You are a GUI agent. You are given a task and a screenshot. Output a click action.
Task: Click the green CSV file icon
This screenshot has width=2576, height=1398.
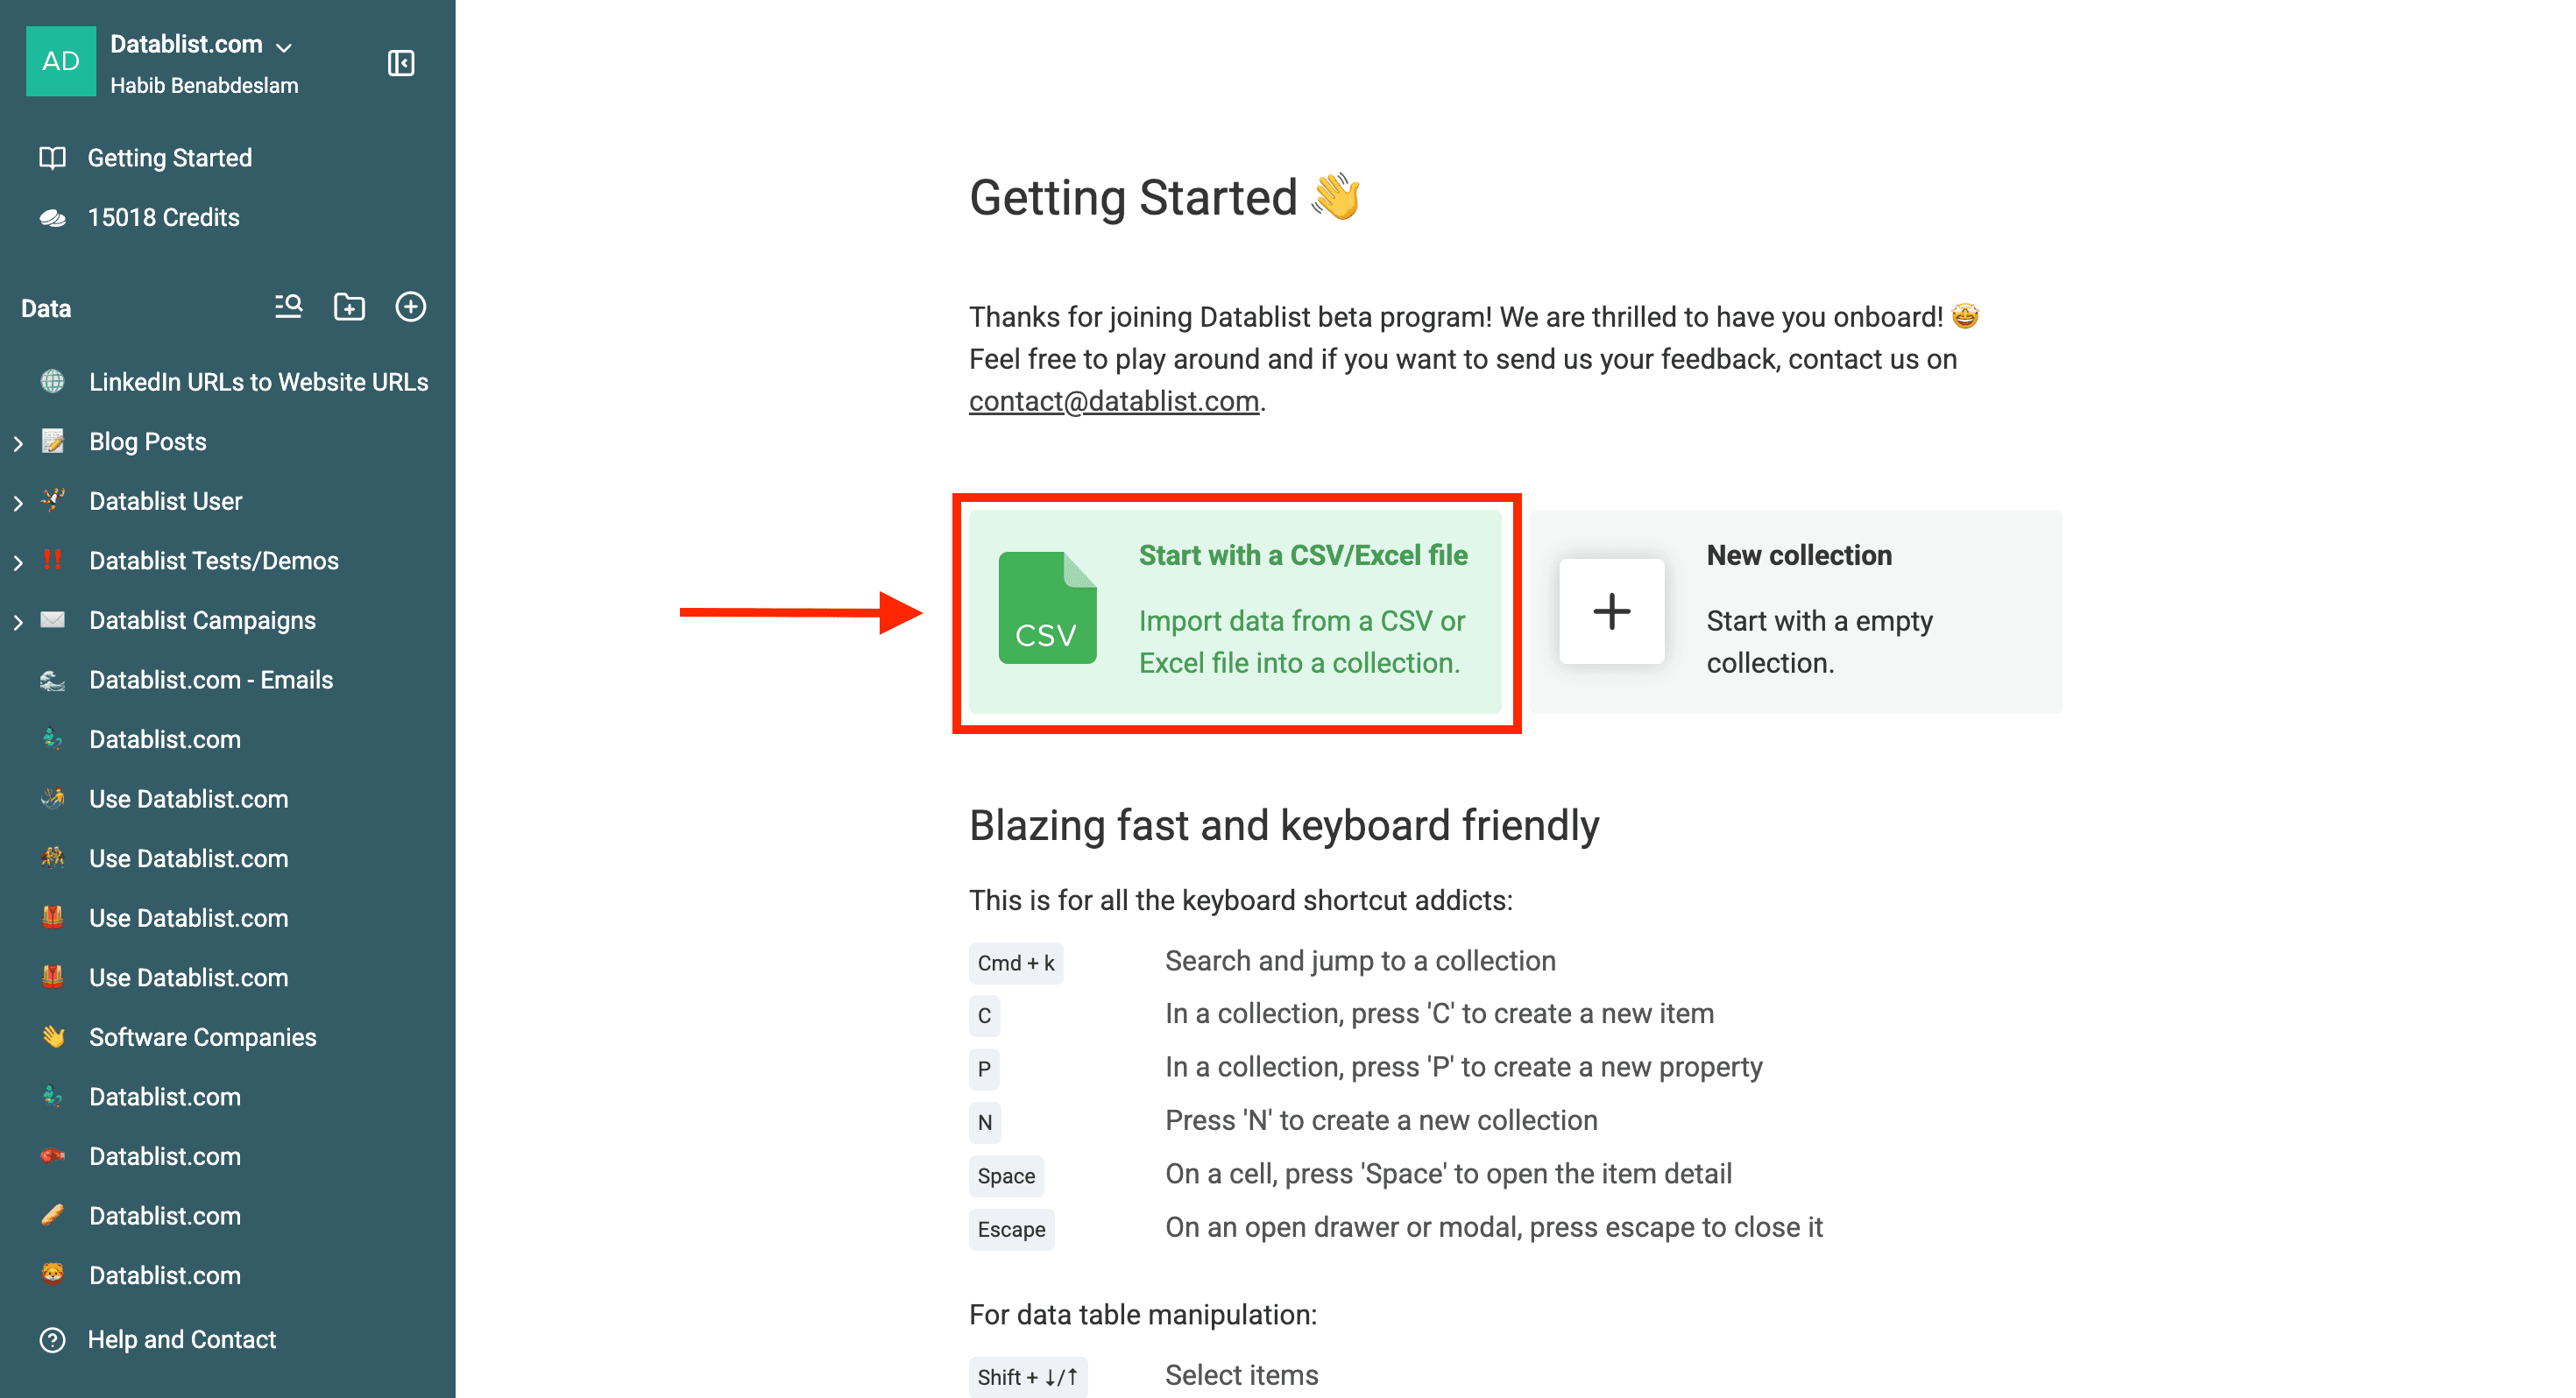(x=1047, y=608)
